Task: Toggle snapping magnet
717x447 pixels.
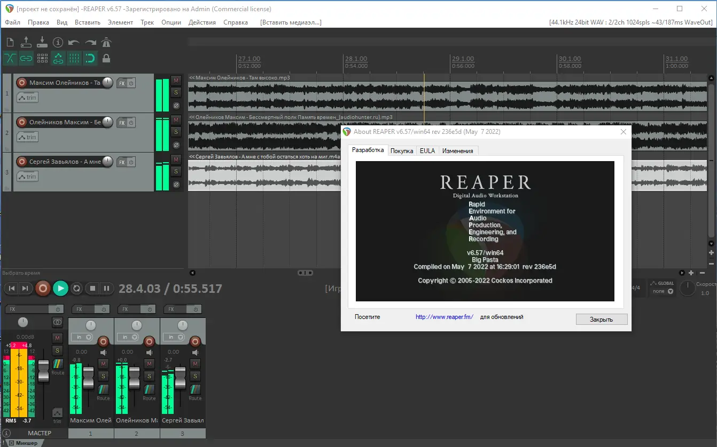Action: [x=90, y=59]
